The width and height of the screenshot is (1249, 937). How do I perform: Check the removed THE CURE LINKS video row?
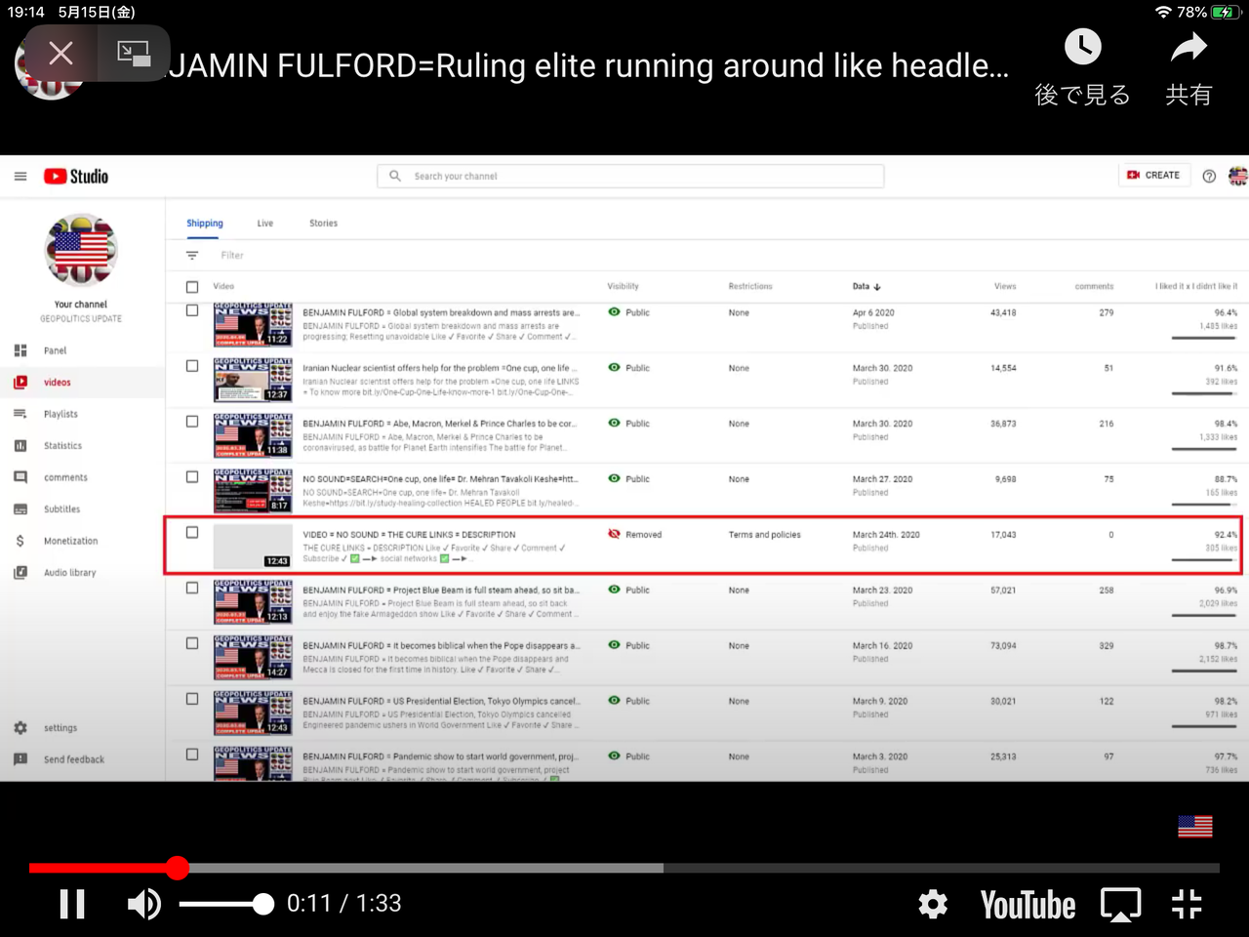click(192, 533)
